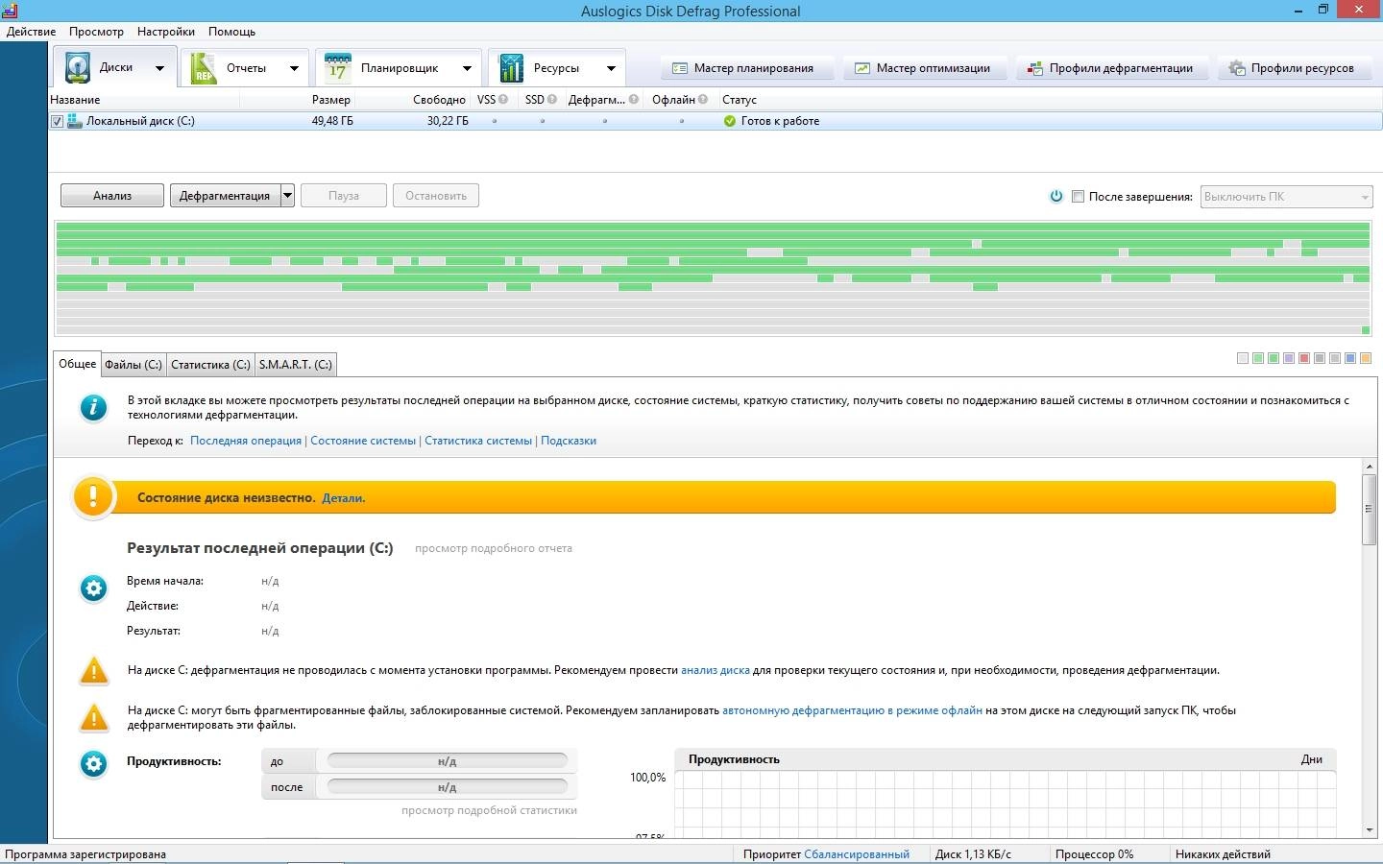1383x864 pixels.
Task: Open the Выключить ПК combo box
Action: click(x=1286, y=196)
